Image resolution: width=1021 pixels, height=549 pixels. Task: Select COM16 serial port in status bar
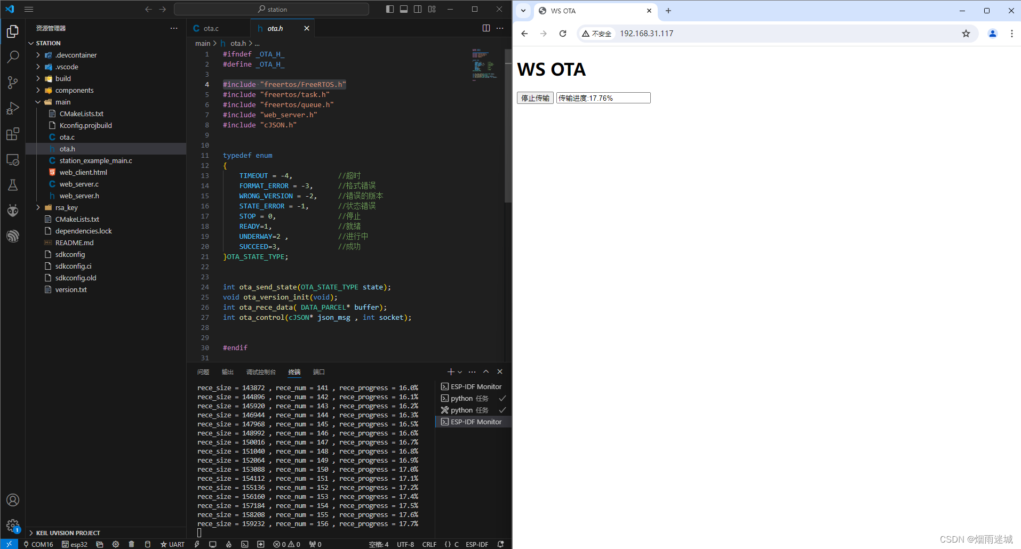tap(38, 544)
